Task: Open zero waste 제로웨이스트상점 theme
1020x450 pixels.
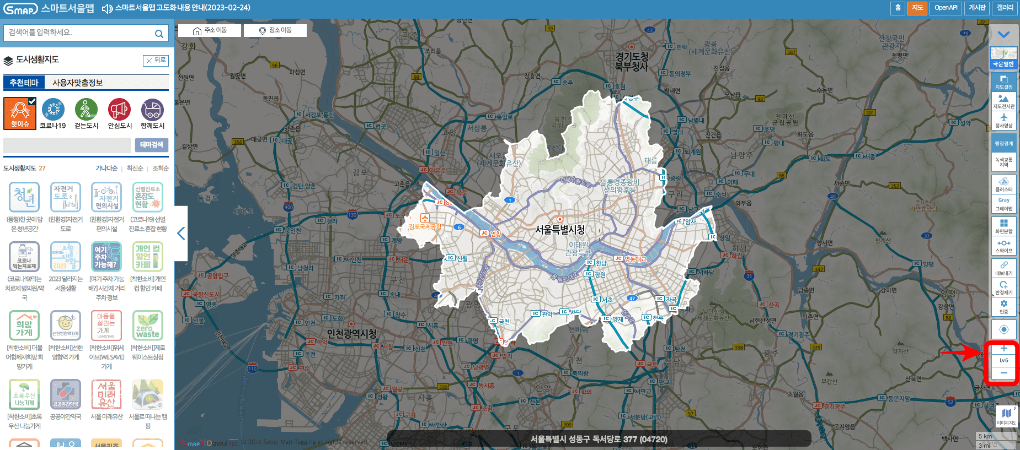Action: pos(148,326)
